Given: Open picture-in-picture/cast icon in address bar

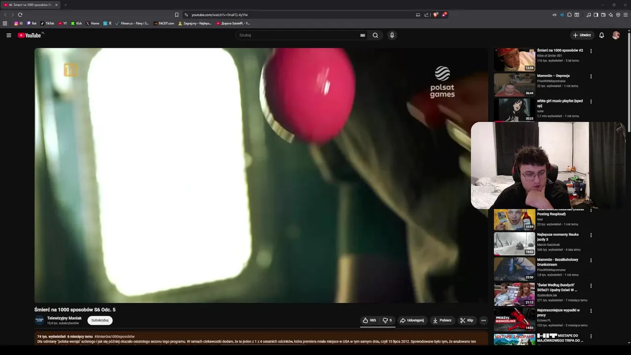Looking at the screenshot, I should [x=418, y=15].
